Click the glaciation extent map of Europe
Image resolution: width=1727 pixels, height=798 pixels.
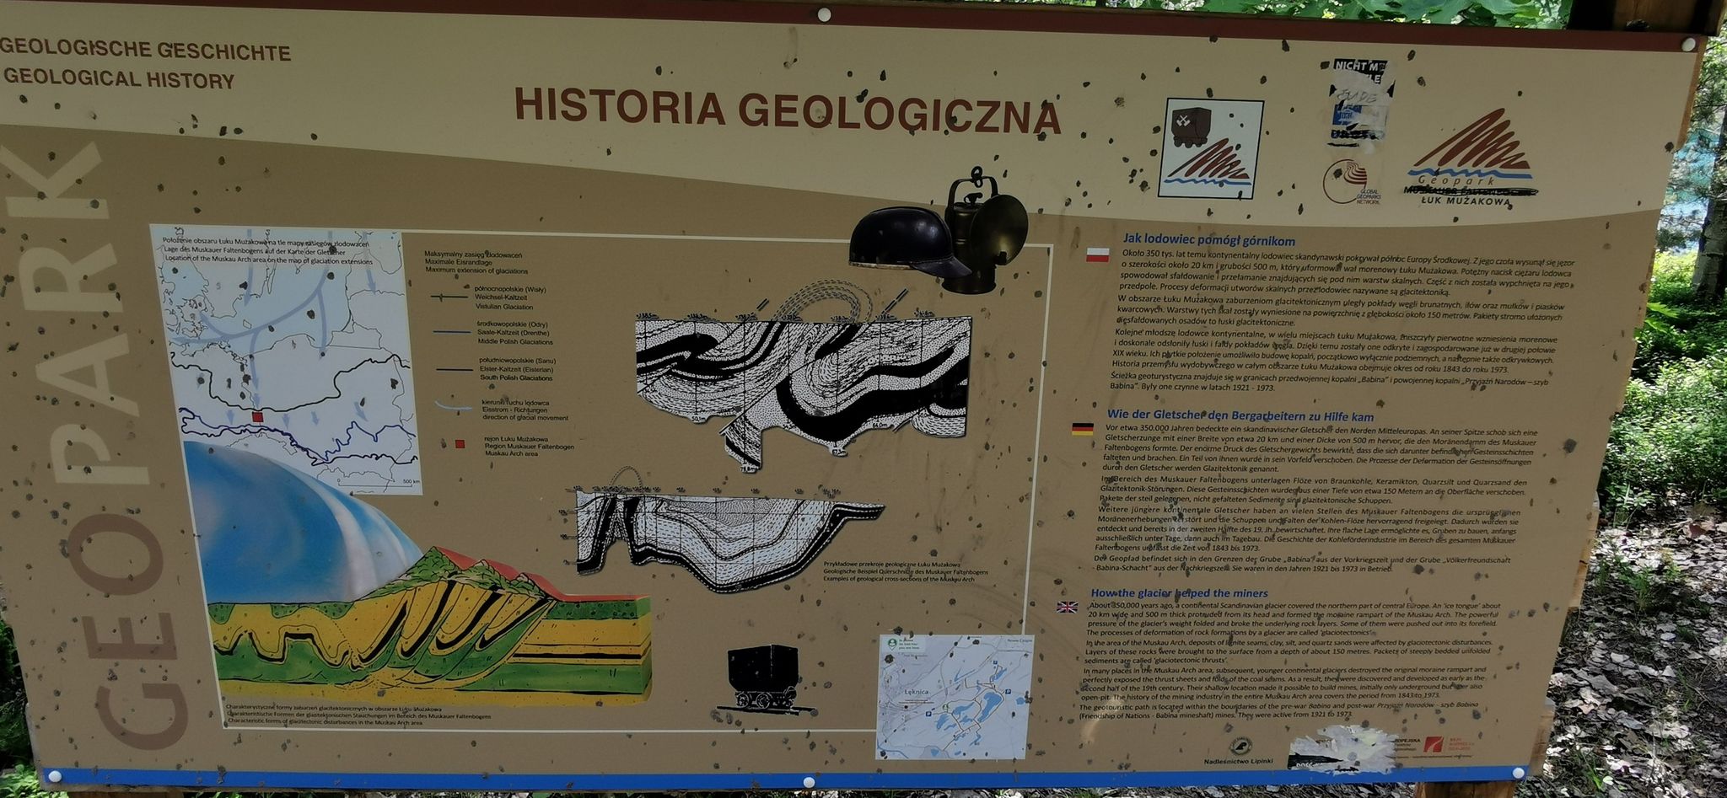click(x=285, y=358)
